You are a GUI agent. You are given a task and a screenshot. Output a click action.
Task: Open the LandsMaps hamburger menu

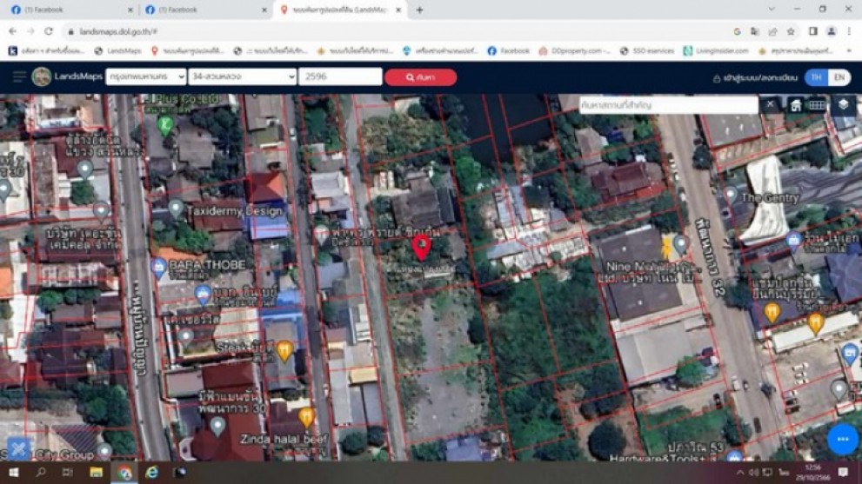[19, 77]
